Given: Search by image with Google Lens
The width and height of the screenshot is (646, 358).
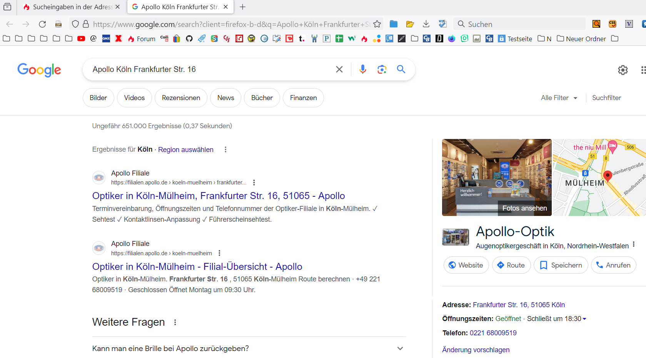Looking at the screenshot, I should click(382, 69).
